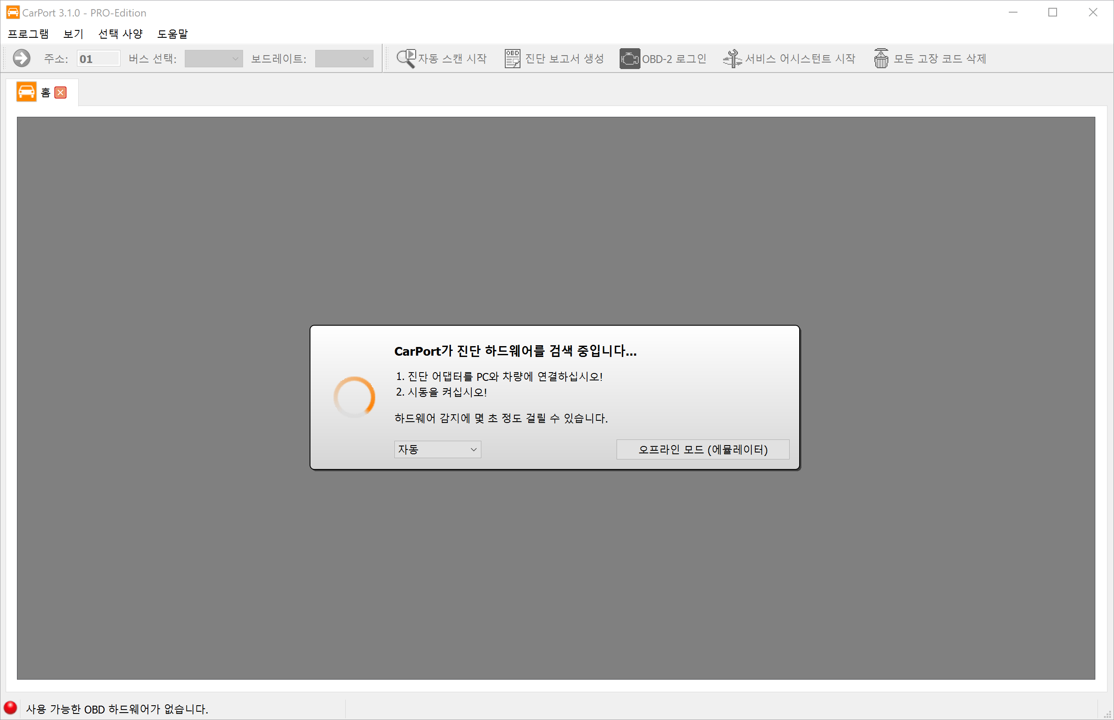Open the 프로그램 menu
This screenshot has height=720, width=1114.
28,34
